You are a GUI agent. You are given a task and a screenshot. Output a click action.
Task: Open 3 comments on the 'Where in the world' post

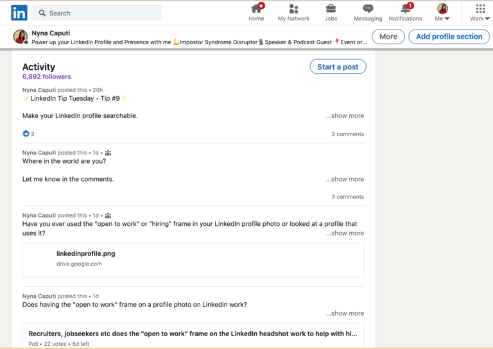pos(348,197)
